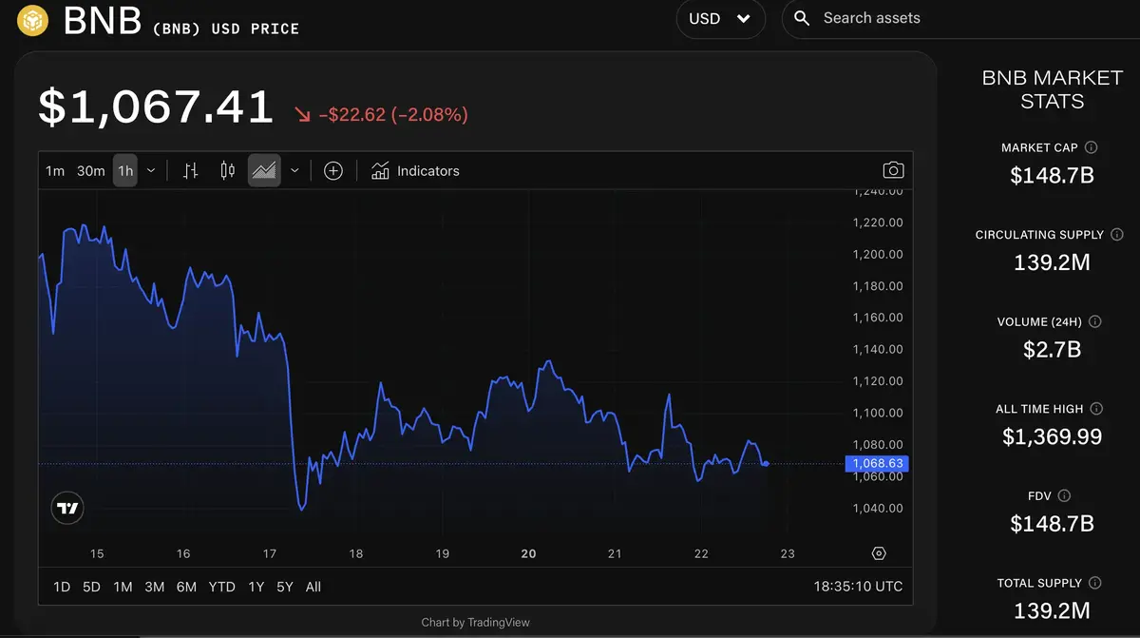Click the bars chart style icon
This screenshot has width=1140, height=638.
pos(190,171)
